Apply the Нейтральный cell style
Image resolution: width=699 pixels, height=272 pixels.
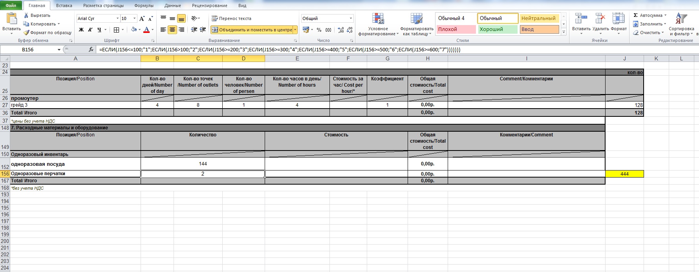tap(539, 18)
